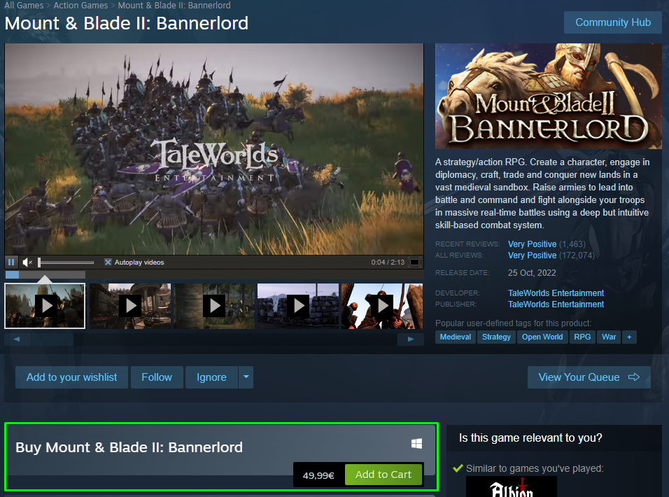Image resolution: width=669 pixels, height=497 pixels.
Task: Open the video in fullscreen mode
Action: tap(414, 262)
